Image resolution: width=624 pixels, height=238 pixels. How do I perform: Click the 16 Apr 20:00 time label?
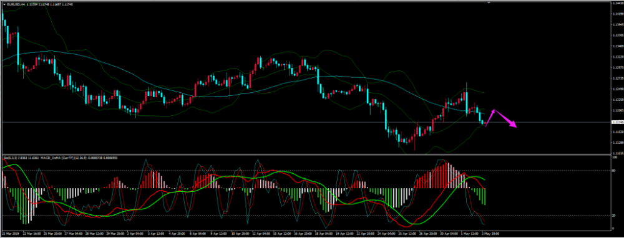pos(303,233)
